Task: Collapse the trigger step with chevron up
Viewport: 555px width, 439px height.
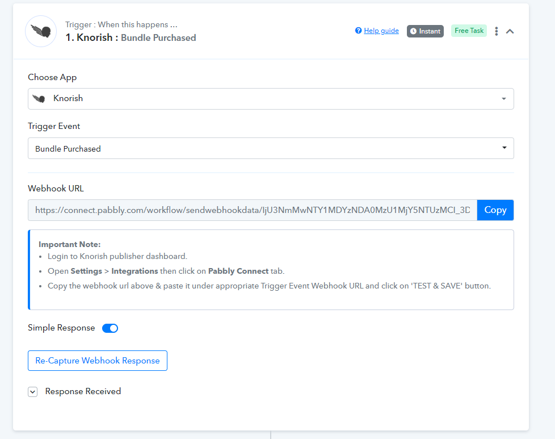Action: [510, 31]
